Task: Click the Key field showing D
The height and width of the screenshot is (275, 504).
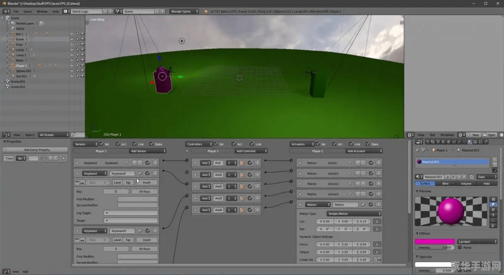Action: click(x=116, y=191)
